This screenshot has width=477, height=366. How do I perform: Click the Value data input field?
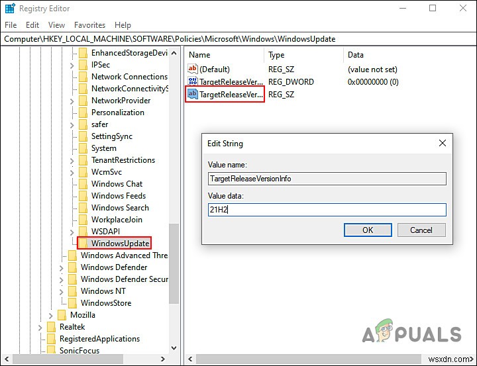(327, 210)
